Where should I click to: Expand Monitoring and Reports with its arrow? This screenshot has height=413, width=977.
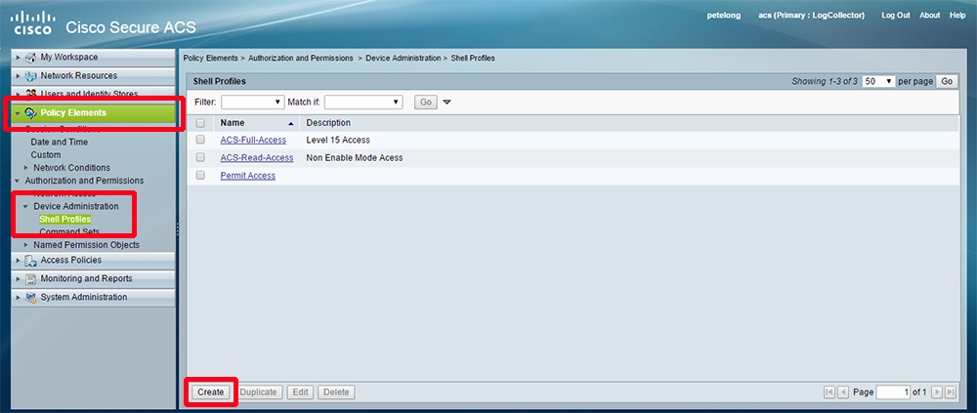[18, 279]
